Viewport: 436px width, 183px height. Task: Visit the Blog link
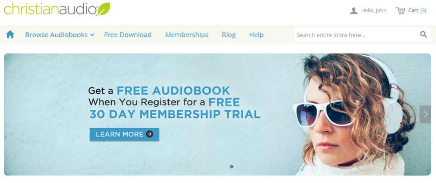pos(228,35)
